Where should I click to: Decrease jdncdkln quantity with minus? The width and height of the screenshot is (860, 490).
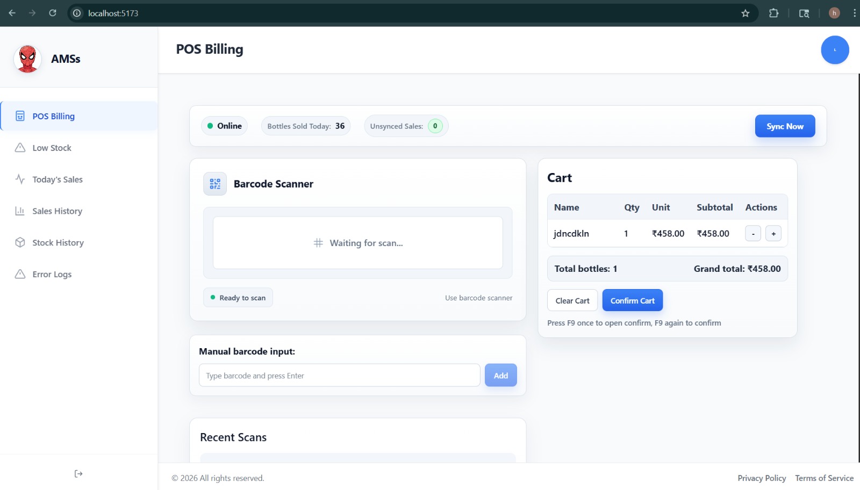pyautogui.click(x=752, y=234)
